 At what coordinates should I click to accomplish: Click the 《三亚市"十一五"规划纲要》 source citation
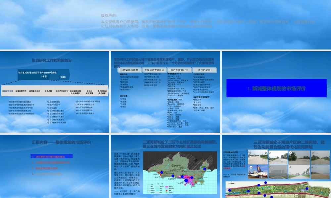(x=127, y=193)
